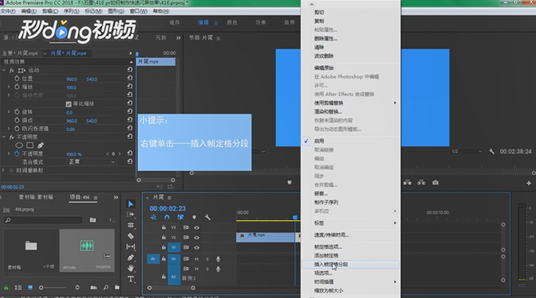The width and height of the screenshot is (536, 298).
Task: Click the timeline timecode 00:00:02:23
Action: [x=168, y=208]
